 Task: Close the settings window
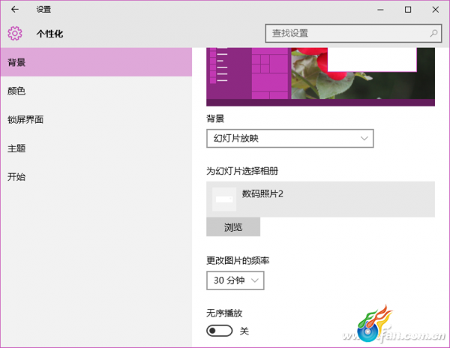pyautogui.click(x=435, y=10)
